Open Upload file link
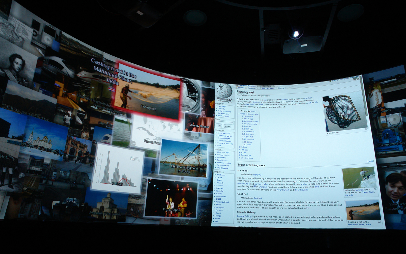406x254 pixels. click(x=221, y=158)
